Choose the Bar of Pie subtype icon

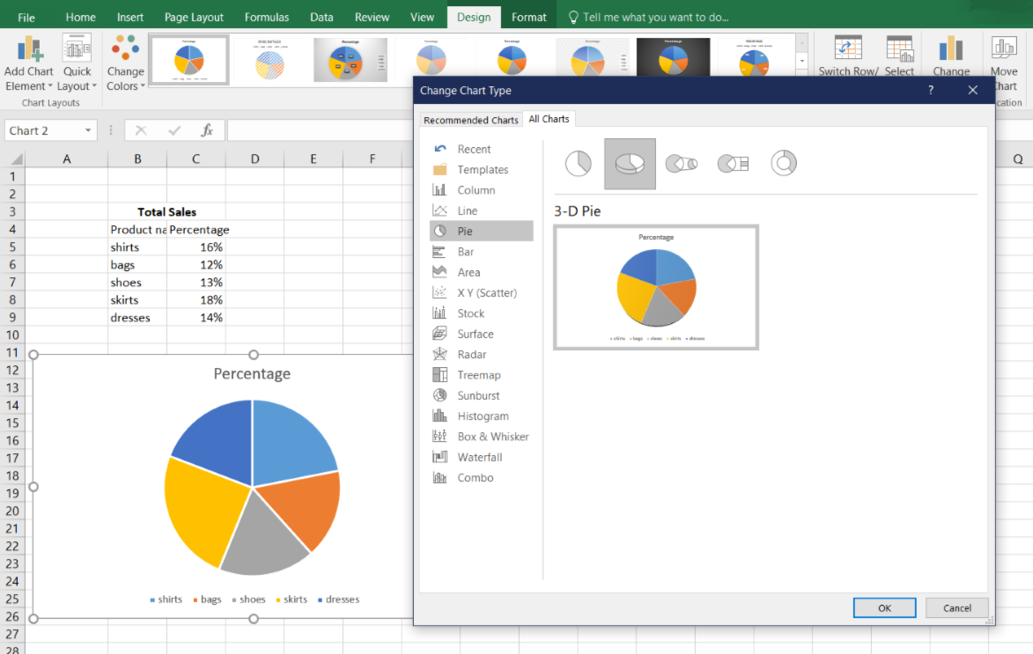click(733, 163)
